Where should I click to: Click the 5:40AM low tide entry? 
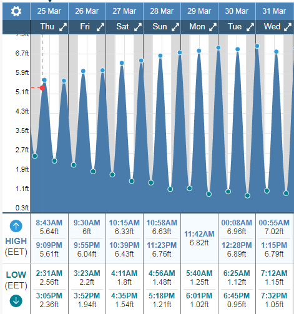tap(199, 277)
